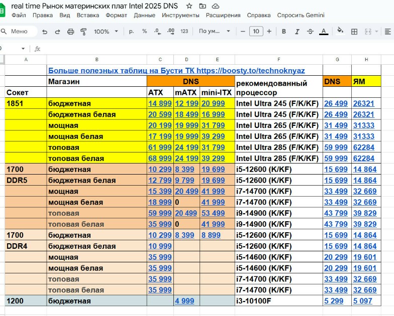Select the 'i9-14900 (K/KF)' cell in топовая белая row

(278, 224)
